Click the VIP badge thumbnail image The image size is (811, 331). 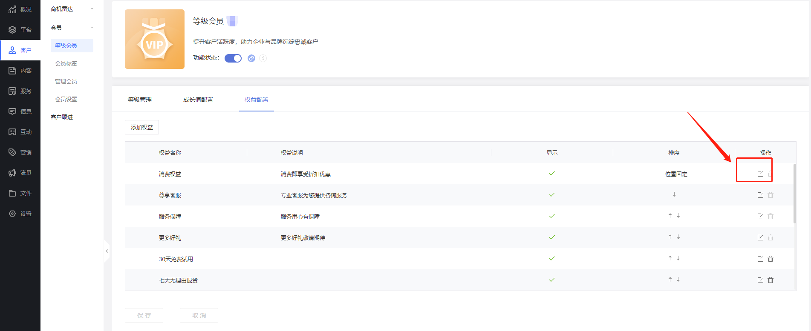pyautogui.click(x=155, y=39)
